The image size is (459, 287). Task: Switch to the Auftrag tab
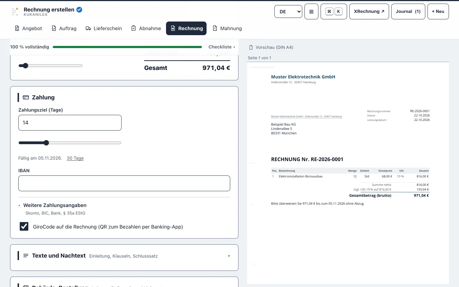click(64, 28)
